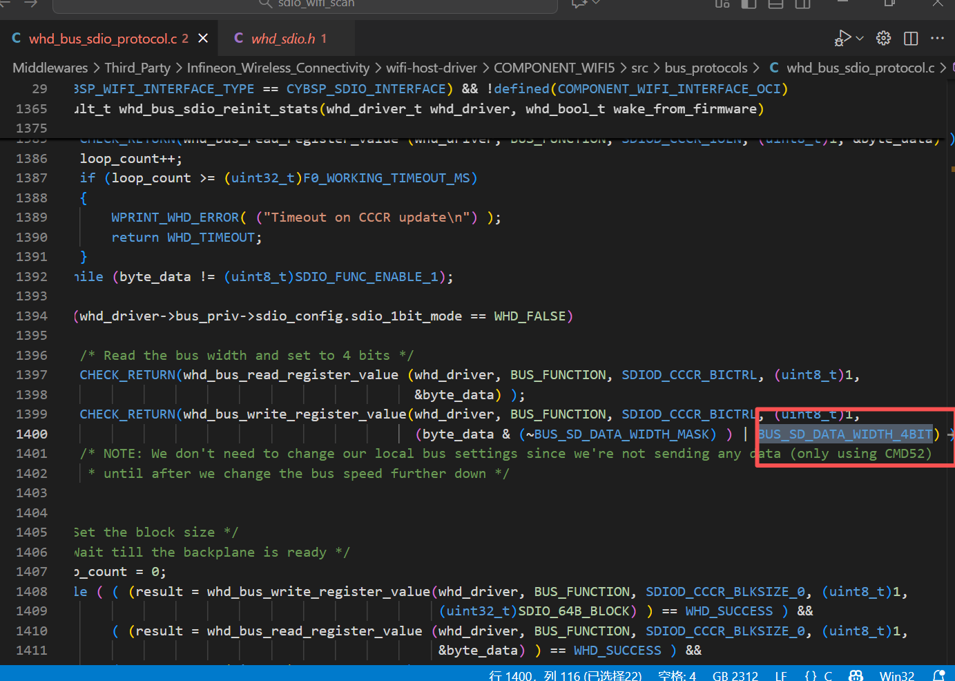
Task: Change the LF end-of-line sequence
Action: pyautogui.click(x=781, y=675)
